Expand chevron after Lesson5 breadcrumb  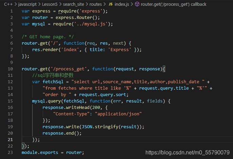pos(60,4)
